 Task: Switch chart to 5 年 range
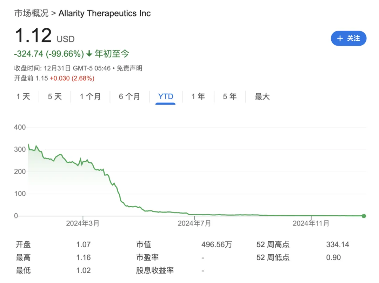click(230, 96)
